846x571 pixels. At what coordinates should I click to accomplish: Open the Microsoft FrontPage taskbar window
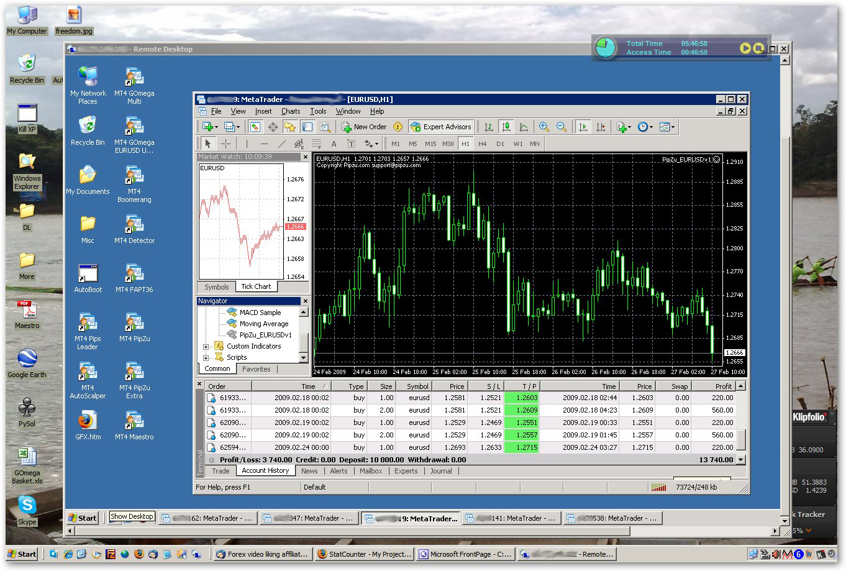[x=465, y=554]
